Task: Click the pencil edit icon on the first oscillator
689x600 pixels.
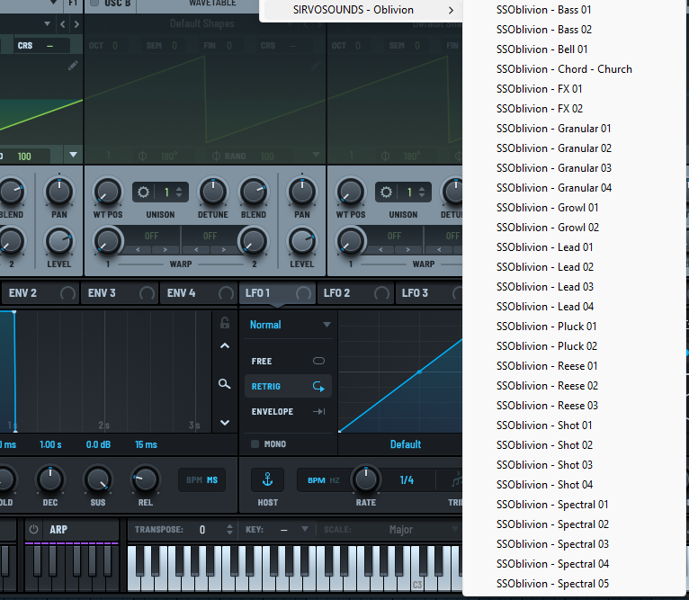Action: point(73,66)
